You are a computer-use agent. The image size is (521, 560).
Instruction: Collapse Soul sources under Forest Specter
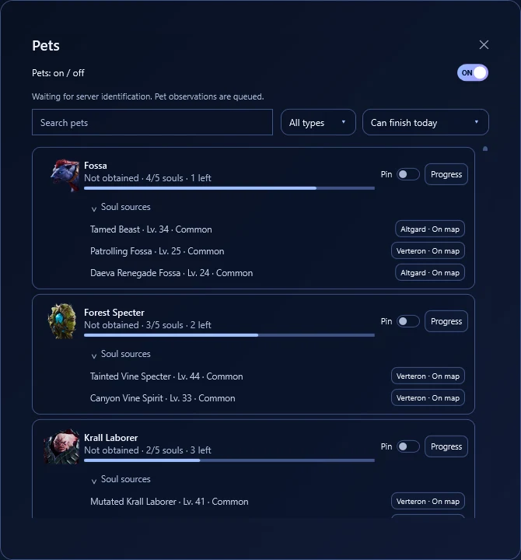pos(121,354)
